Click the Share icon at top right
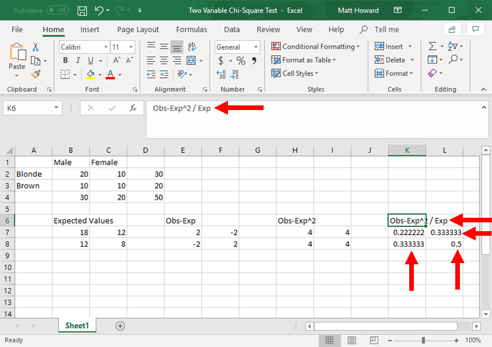492x347 pixels. [452, 30]
